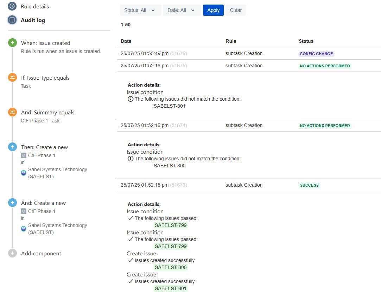This screenshot has width=381, height=301.
Task: Click 'Task' issue type value
Action: [26, 86]
